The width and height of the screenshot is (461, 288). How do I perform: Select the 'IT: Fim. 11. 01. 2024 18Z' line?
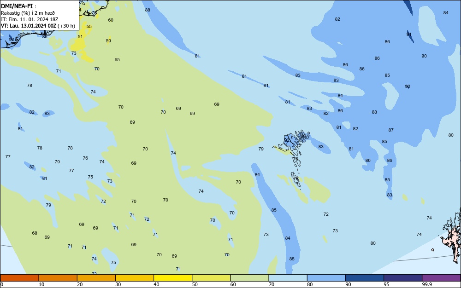[x=30, y=19]
